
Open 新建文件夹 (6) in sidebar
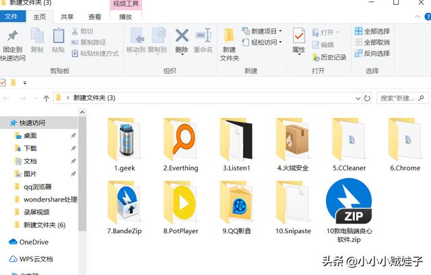(x=40, y=225)
